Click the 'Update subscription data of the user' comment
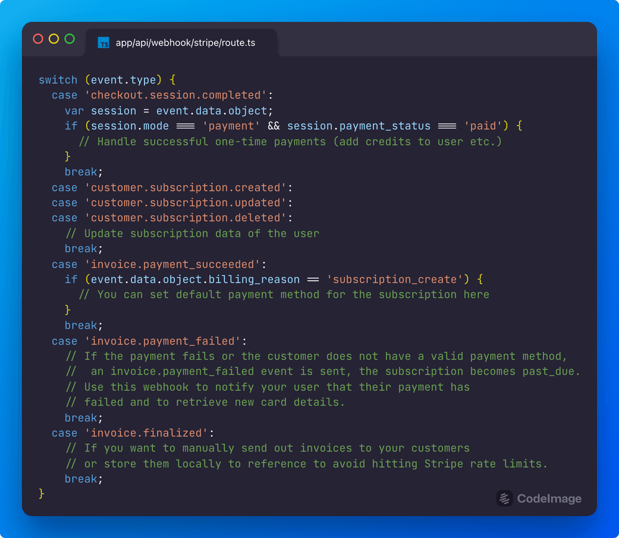This screenshot has width=619, height=538. click(192, 234)
